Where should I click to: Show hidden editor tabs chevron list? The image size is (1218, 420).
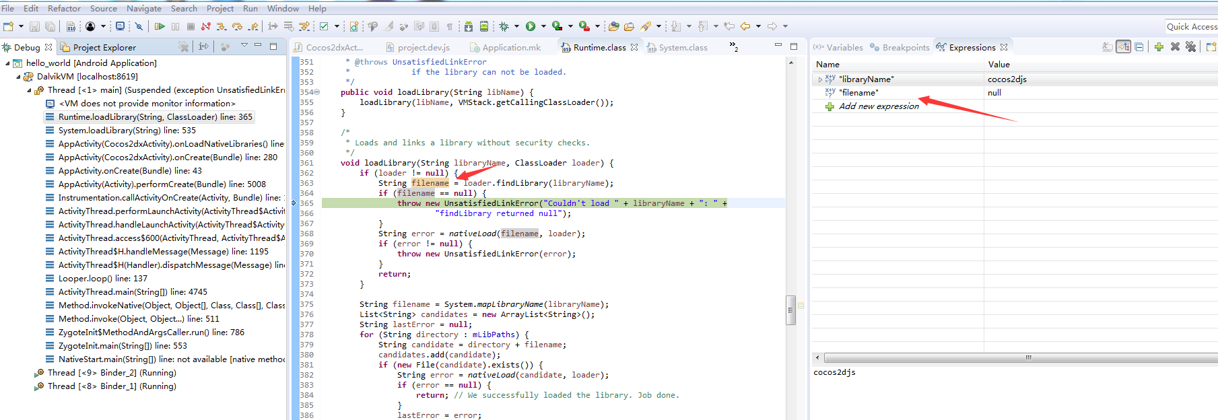pyautogui.click(x=734, y=46)
